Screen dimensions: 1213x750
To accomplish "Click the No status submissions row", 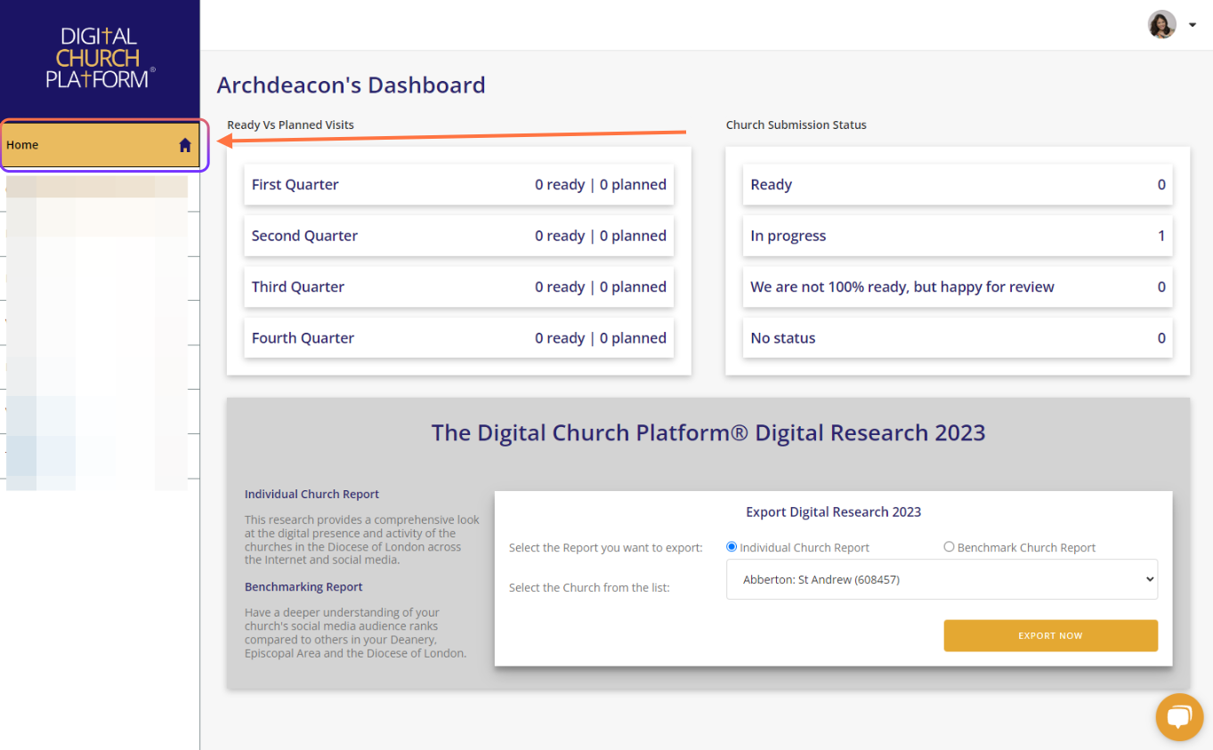I will point(958,337).
